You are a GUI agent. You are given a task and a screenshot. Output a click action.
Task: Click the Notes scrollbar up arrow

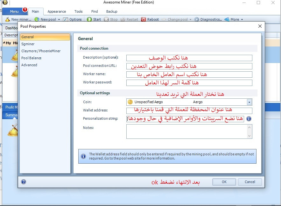pyautogui.click(x=249, y=127)
